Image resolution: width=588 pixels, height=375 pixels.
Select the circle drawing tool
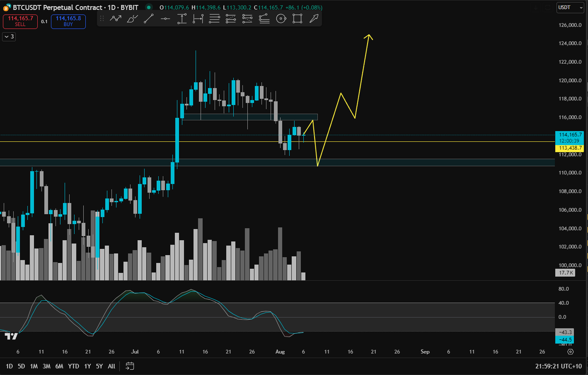tap(281, 19)
